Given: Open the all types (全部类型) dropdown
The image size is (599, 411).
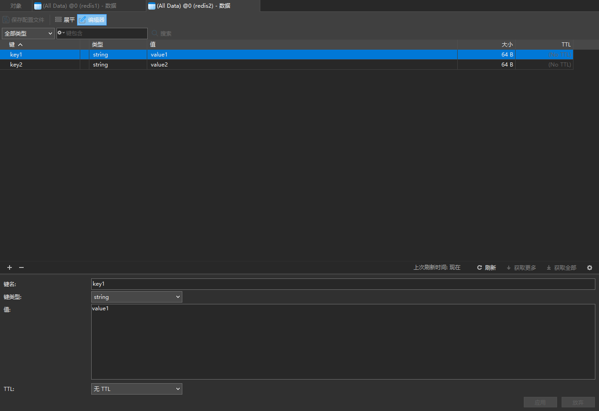Looking at the screenshot, I should coord(28,33).
